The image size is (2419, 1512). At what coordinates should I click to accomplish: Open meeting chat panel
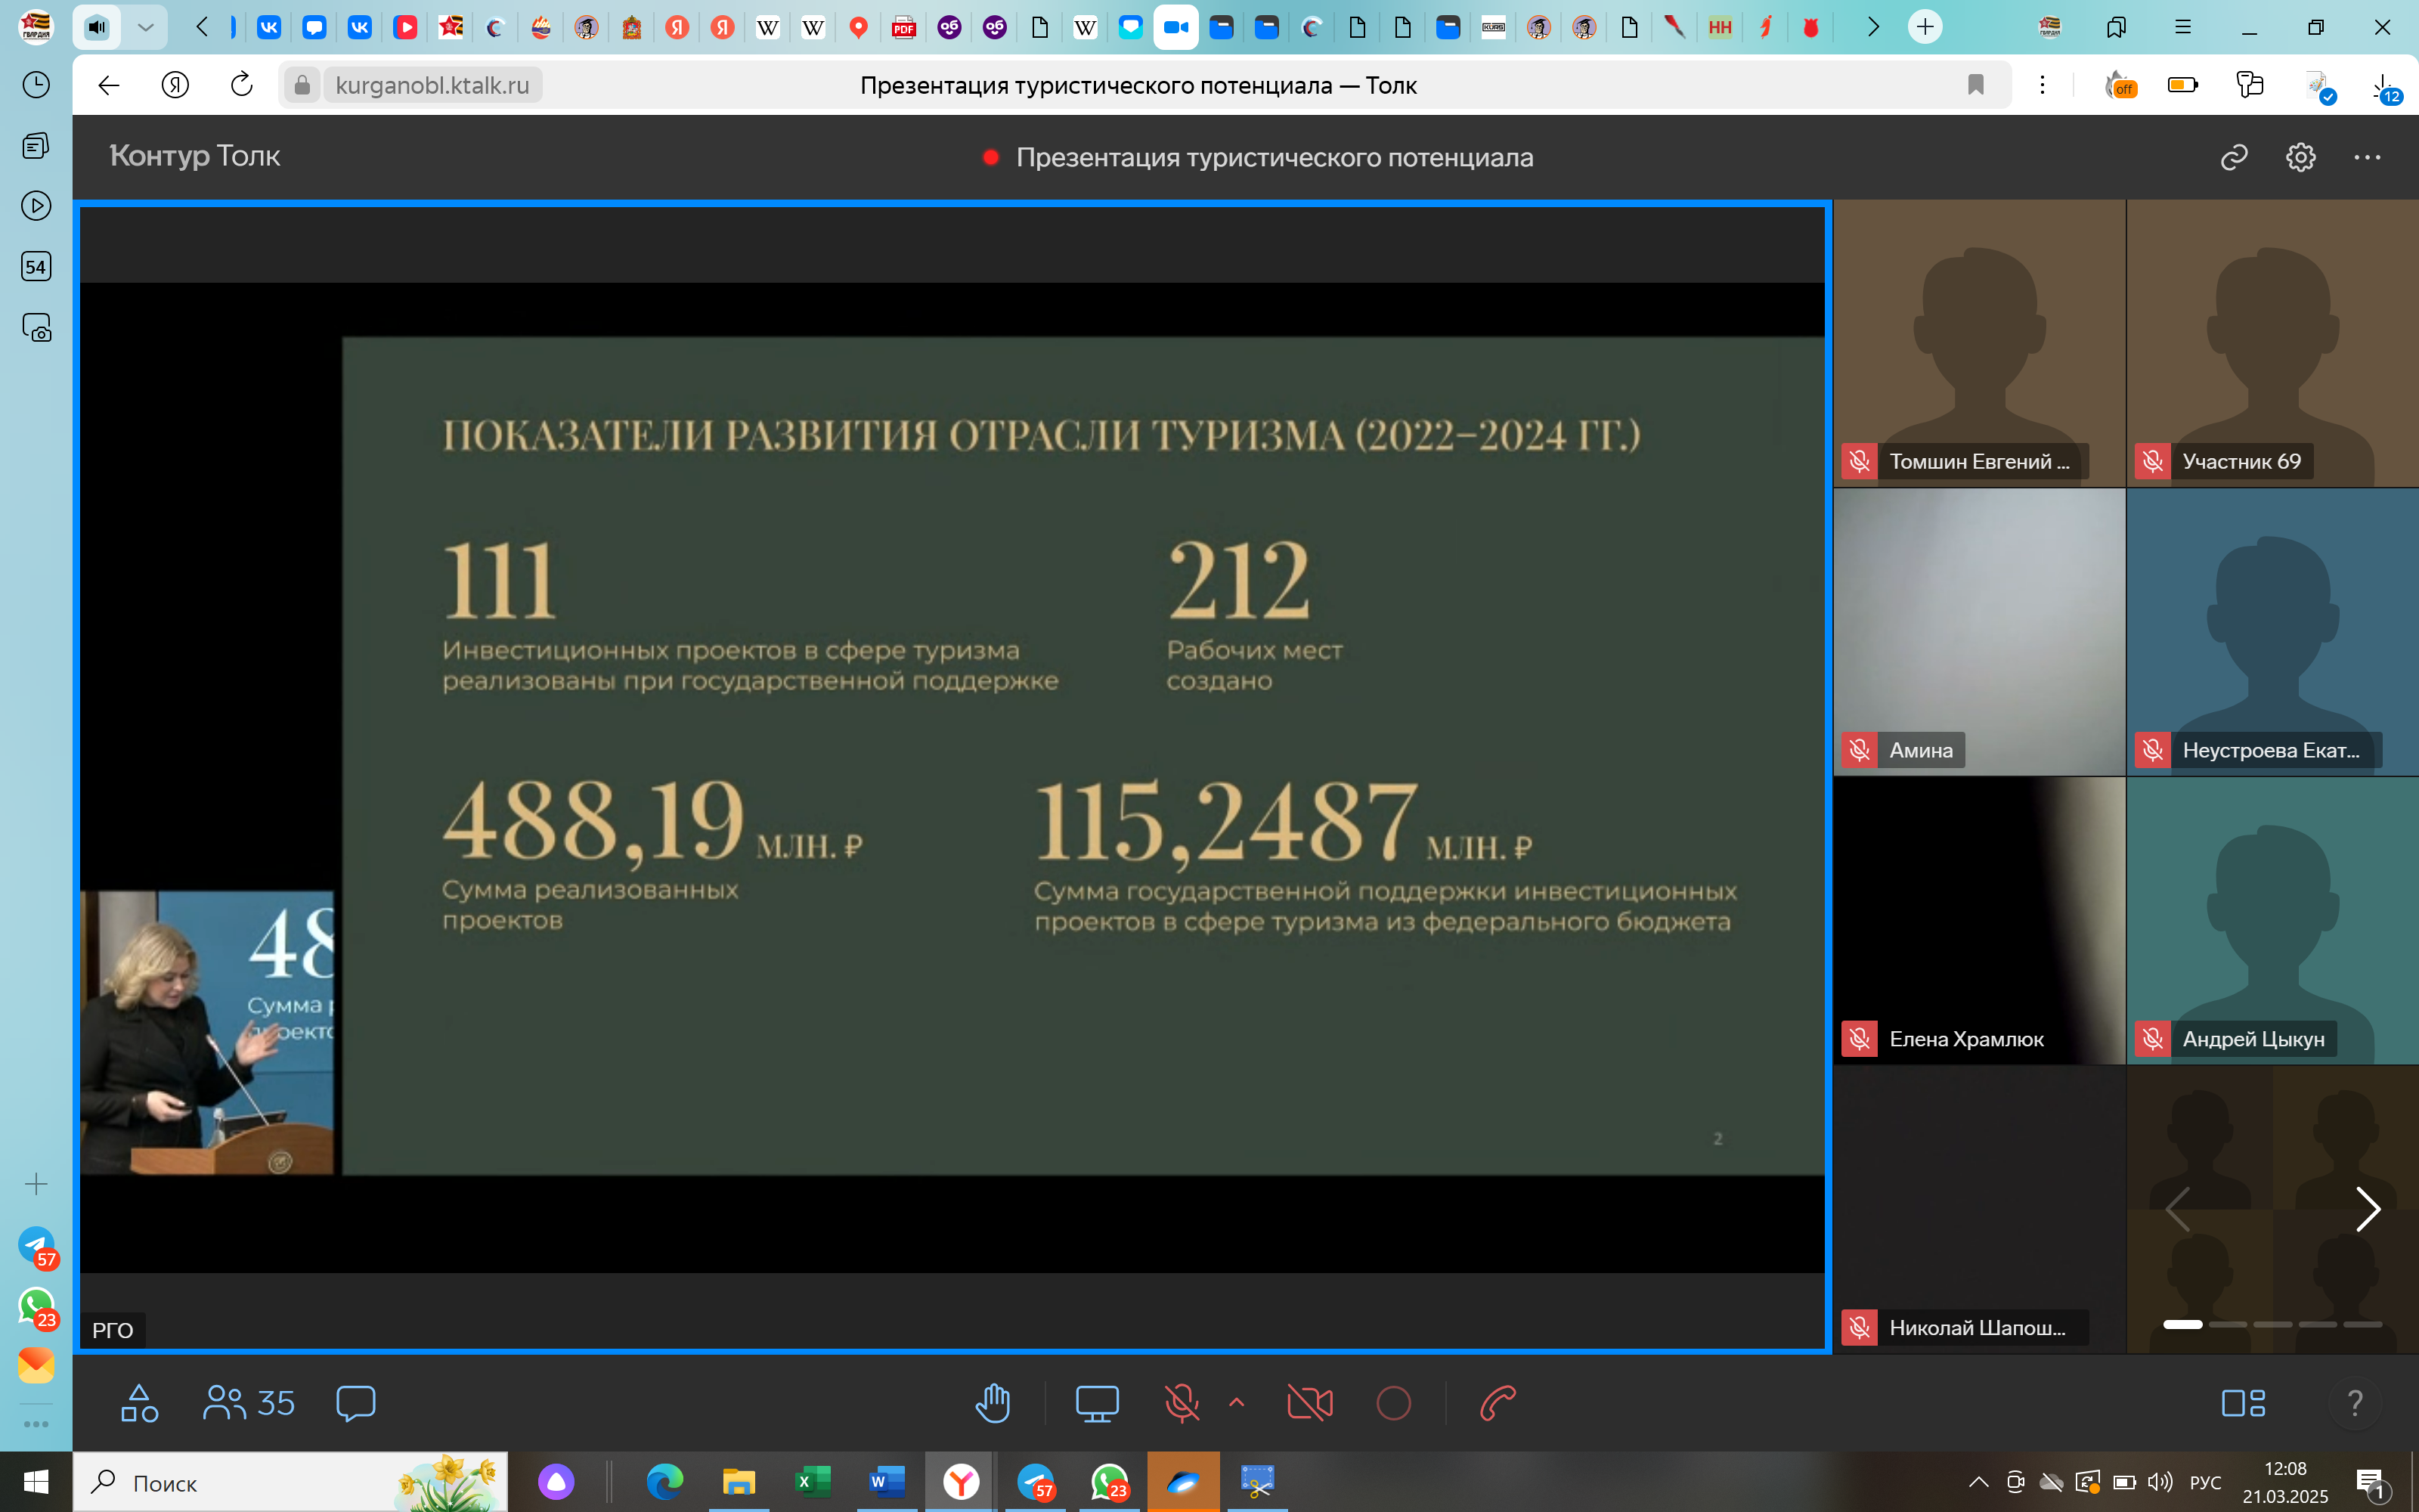[356, 1403]
